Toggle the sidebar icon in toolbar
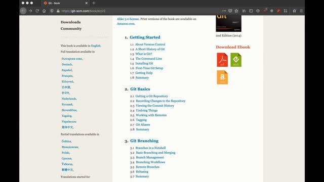 tap(251, 11)
